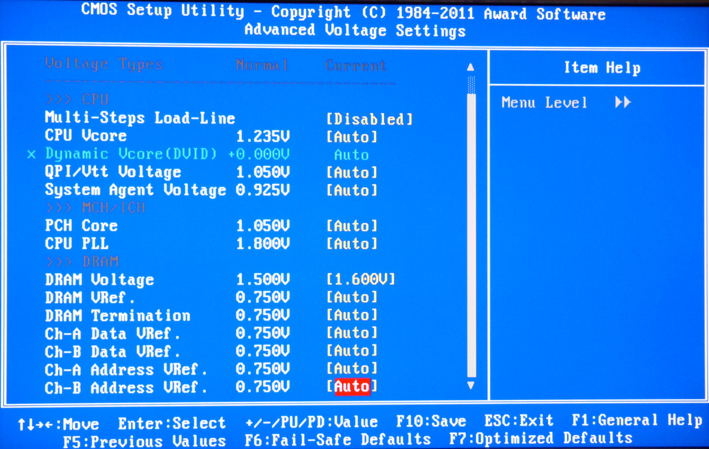Open CPU Vcore Auto setting
Viewport: 709px width, 449px height.
pyautogui.click(x=352, y=137)
